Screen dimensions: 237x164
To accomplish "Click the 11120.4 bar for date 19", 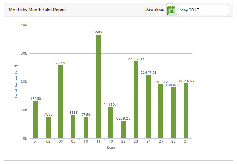I will click(x=111, y=122).
